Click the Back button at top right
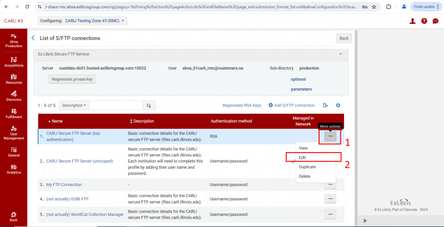The image size is (444, 227). [x=344, y=38]
